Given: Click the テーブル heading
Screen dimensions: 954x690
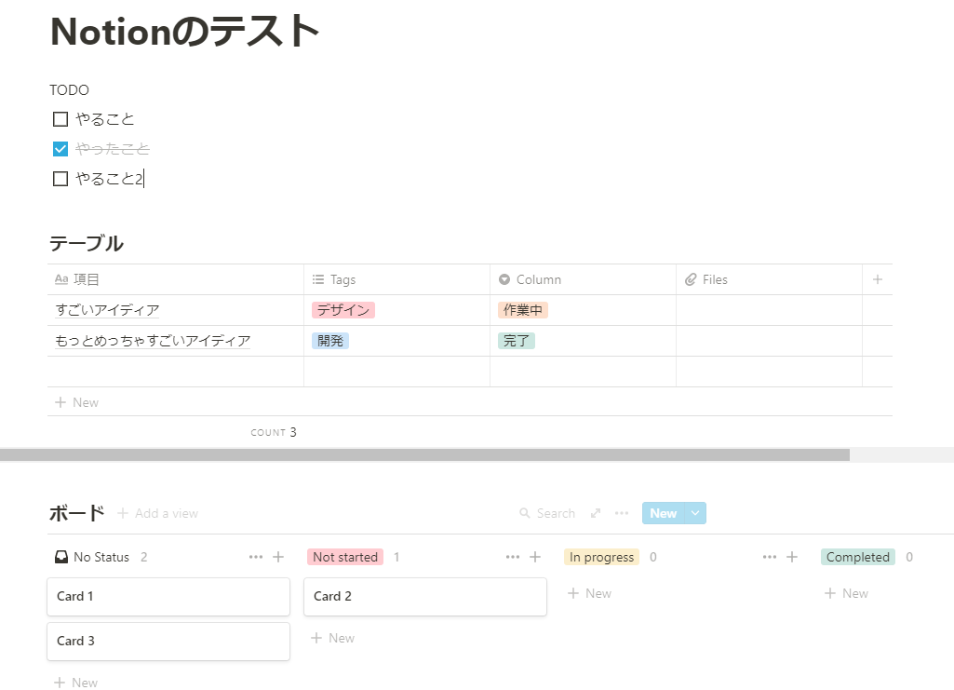Looking at the screenshot, I should pos(87,243).
